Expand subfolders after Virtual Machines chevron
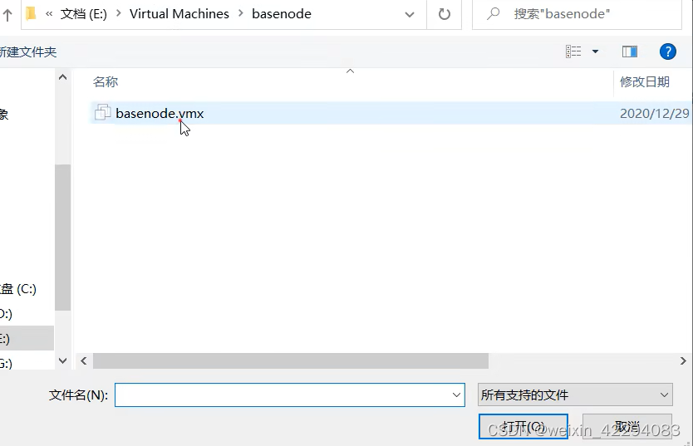The width and height of the screenshot is (693, 446). point(240,13)
